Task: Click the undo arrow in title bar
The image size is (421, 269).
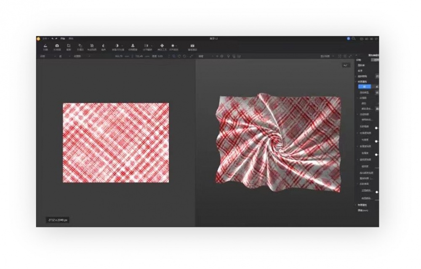Action: point(53,38)
